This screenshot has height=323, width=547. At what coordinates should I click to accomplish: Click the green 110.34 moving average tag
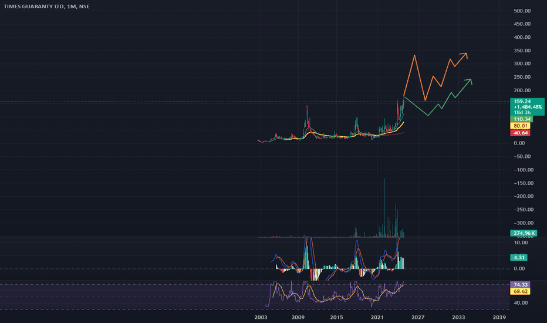pyautogui.click(x=521, y=119)
